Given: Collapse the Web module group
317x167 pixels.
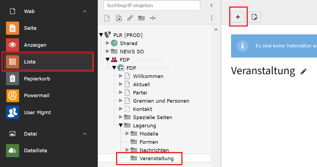Looking at the screenshot, I should pyautogui.click(x=85, y=11).
